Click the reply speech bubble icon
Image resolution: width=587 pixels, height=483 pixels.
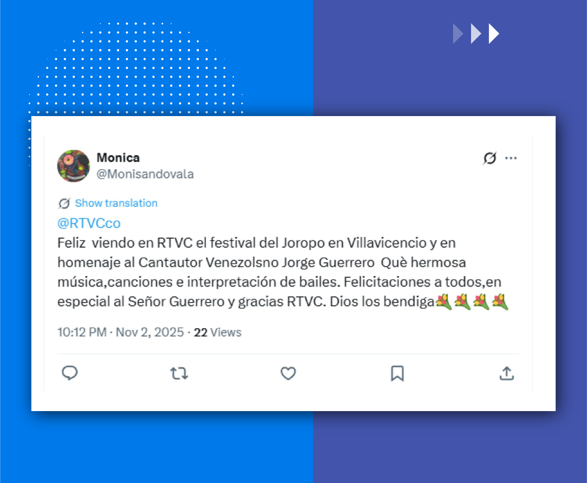tap(70, 373)
